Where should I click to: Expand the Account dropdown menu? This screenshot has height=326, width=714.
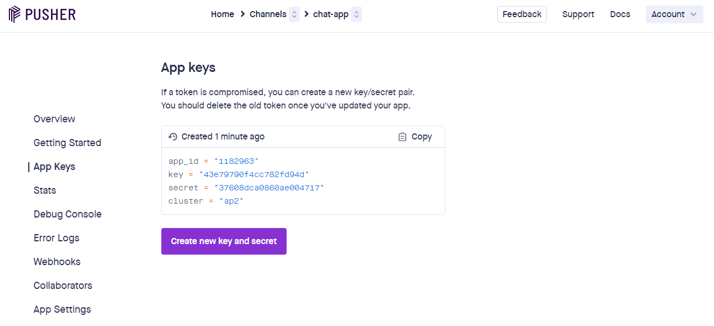[675, 14]
